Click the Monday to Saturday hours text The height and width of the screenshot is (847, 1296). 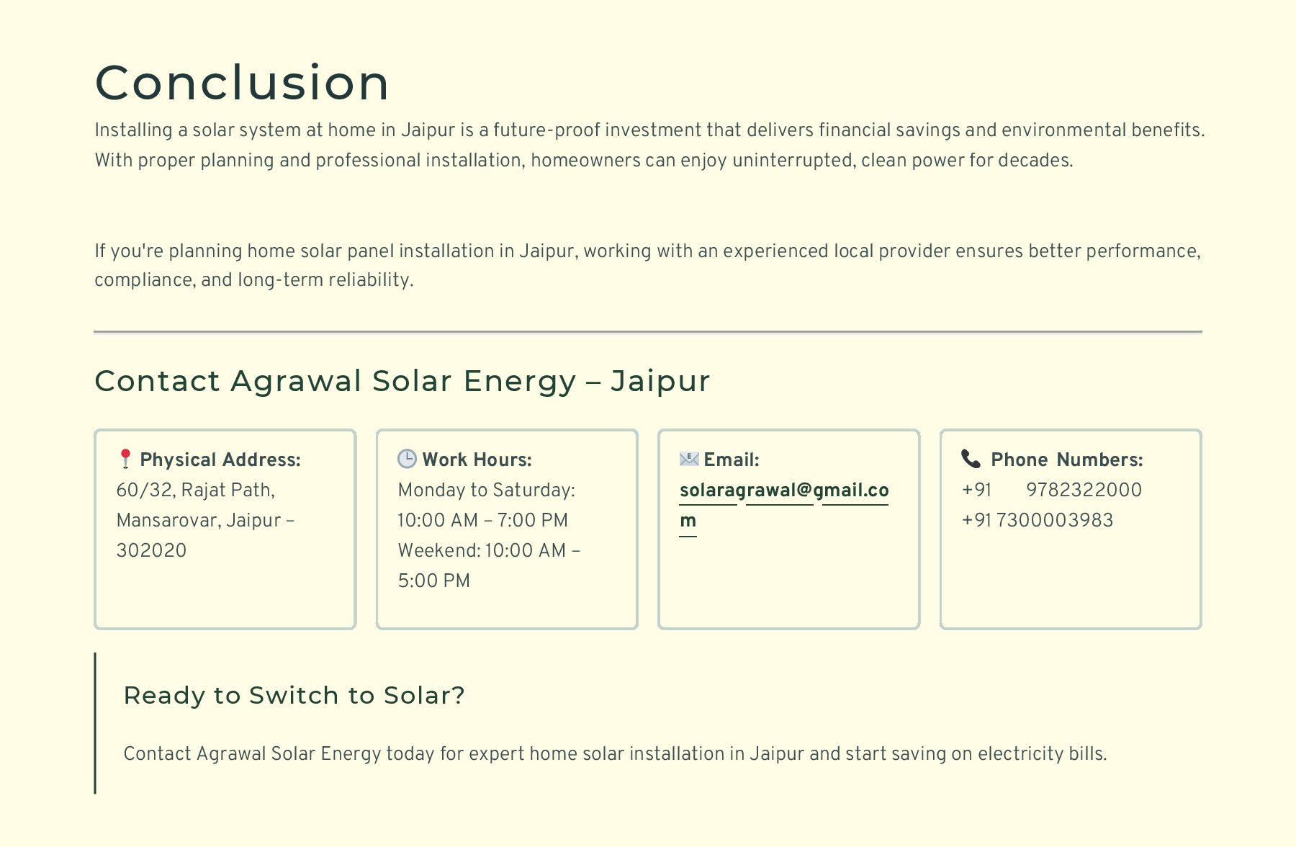click(486, 490)
